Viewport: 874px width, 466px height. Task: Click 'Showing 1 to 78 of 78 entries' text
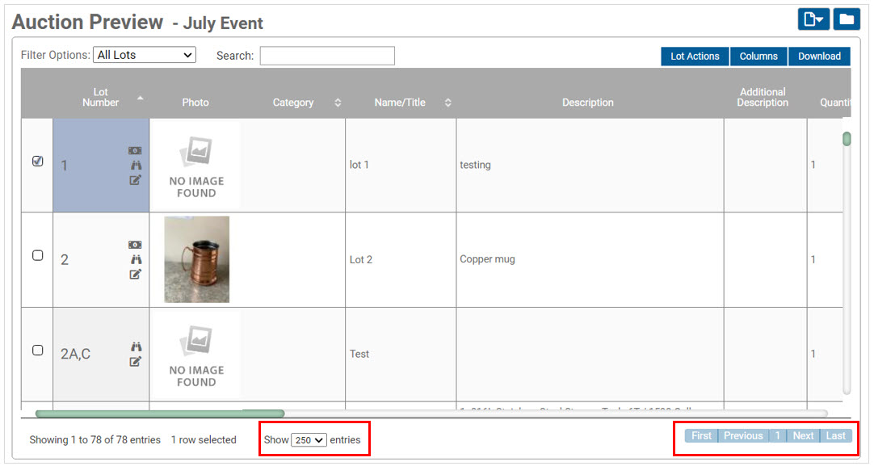point(95,440)
